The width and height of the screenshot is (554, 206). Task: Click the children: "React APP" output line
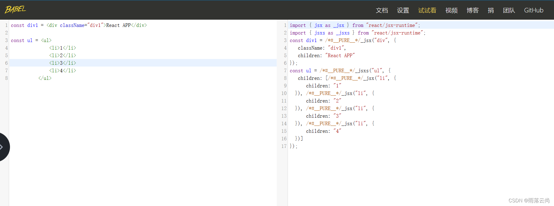tap(326, 55)
